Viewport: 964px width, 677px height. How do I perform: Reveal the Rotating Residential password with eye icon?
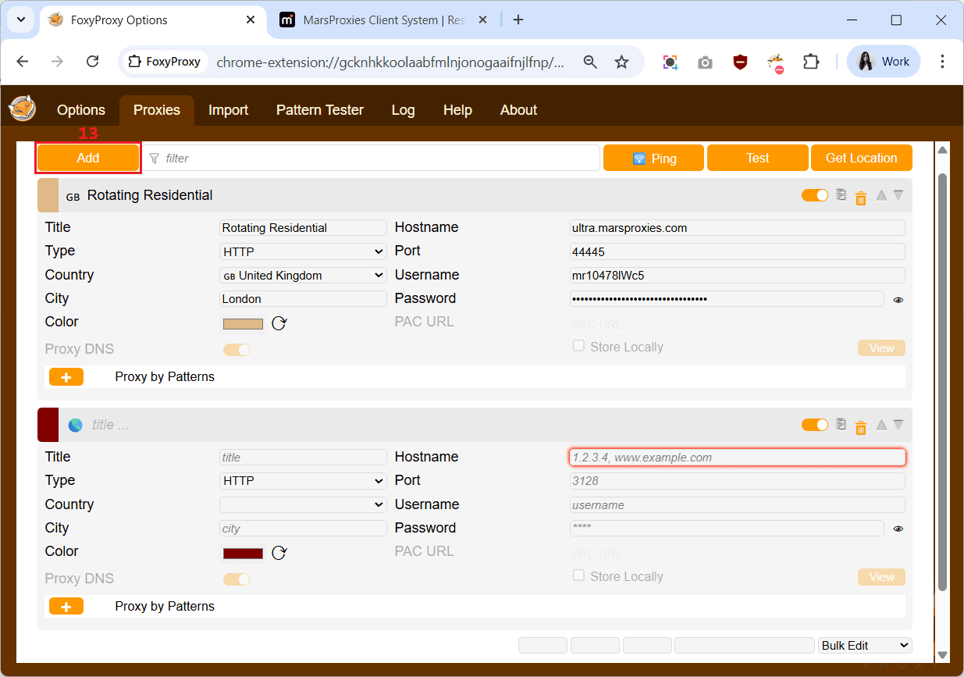898,299
